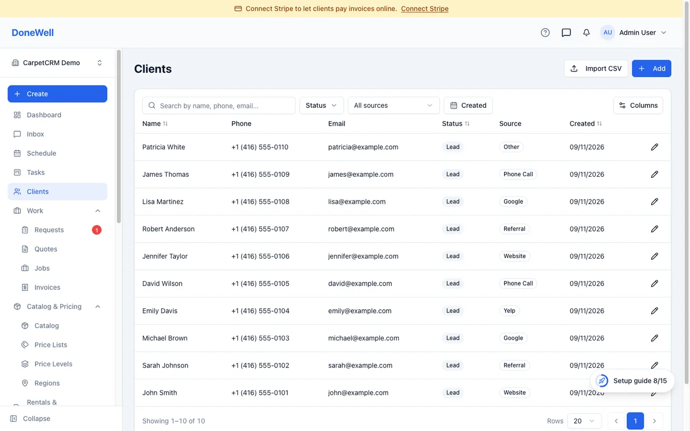Collapse the Work section in sidebar
Image resolution: width=690 pixels, height=431 pixels.
coord(98,211)
